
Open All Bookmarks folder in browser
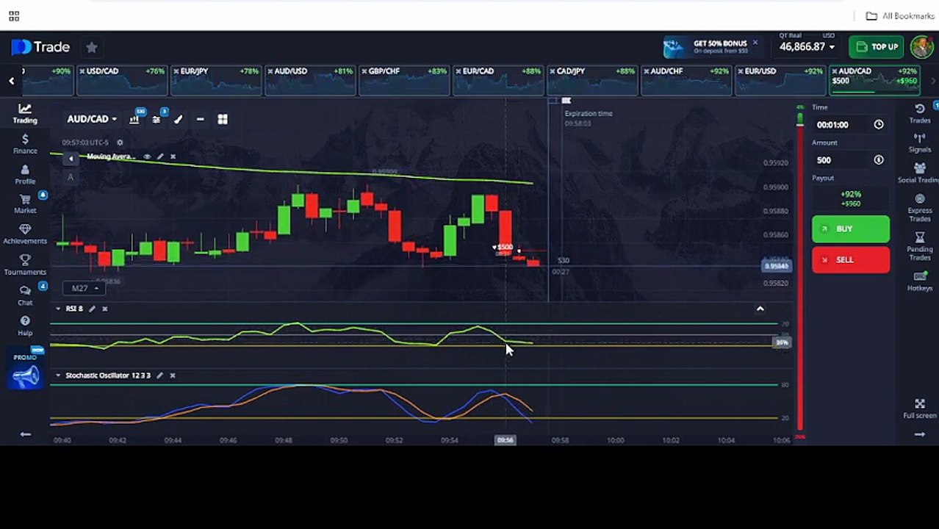pyautogui.click(x=900, y=16)
